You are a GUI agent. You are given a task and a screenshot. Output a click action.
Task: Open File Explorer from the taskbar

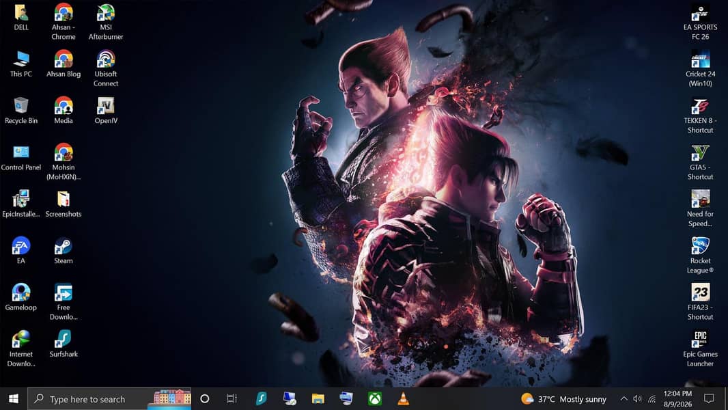coord(318,399)
